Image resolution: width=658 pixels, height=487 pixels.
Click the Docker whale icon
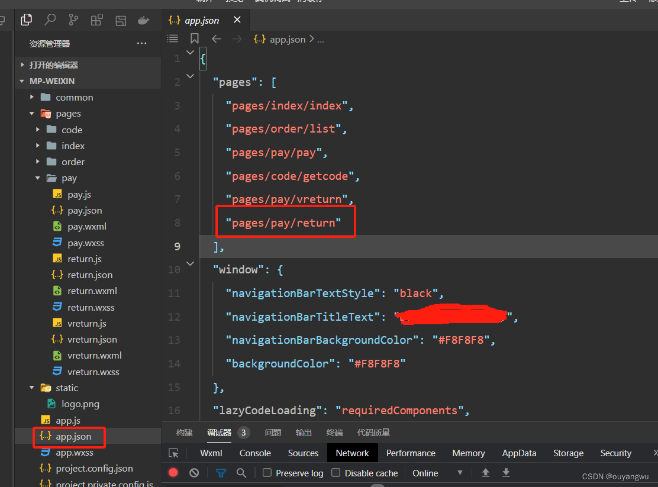coord(143,20)
